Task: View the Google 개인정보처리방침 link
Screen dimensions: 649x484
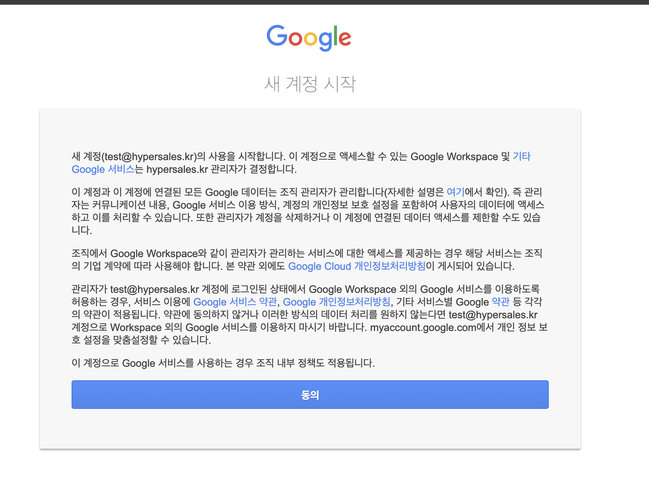Action: (x=336, y=302)
